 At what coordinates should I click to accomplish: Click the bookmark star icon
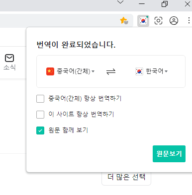point(124,21)
